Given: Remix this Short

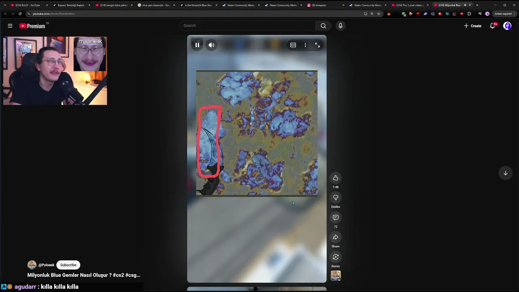Looking at the screenshot, I should [x=336, y=257].
